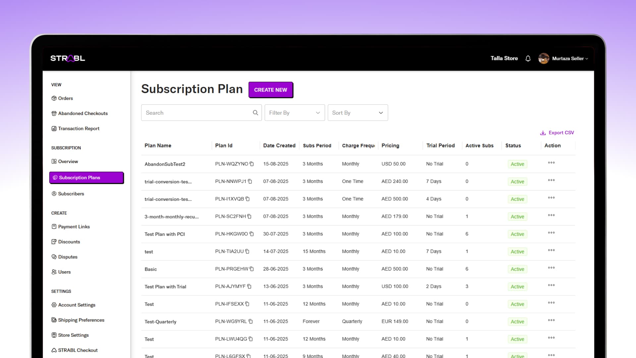The width and height of the screenshot is (636, 358).
Task: Open the Filter By dropdown
Action: pyautogui.click(x=294, y=113)
